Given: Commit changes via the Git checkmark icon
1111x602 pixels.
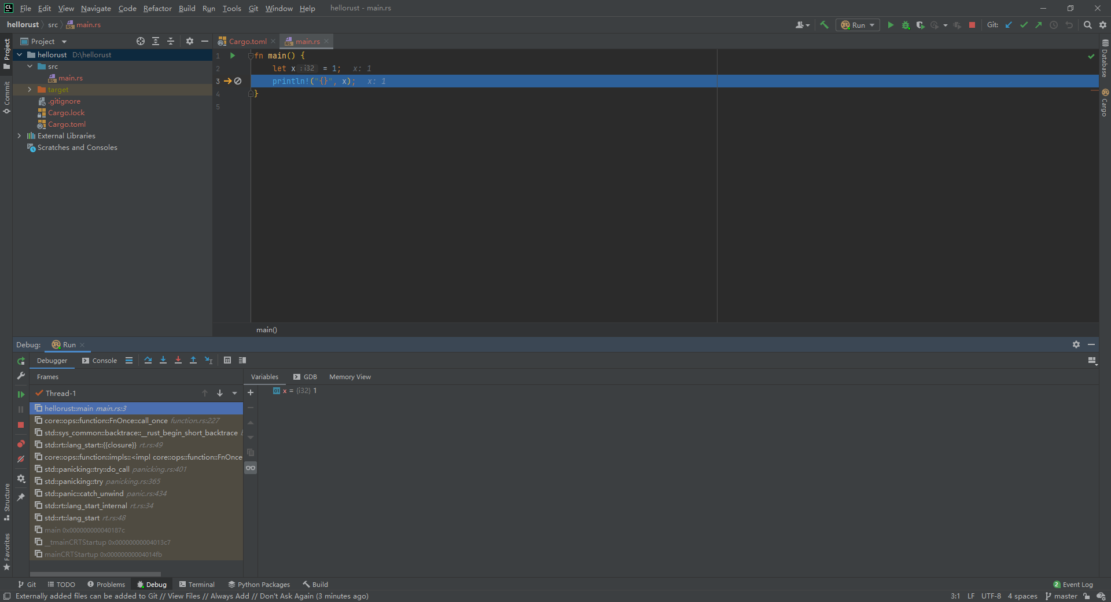Looking at the screenshot, I should 1024,25.
